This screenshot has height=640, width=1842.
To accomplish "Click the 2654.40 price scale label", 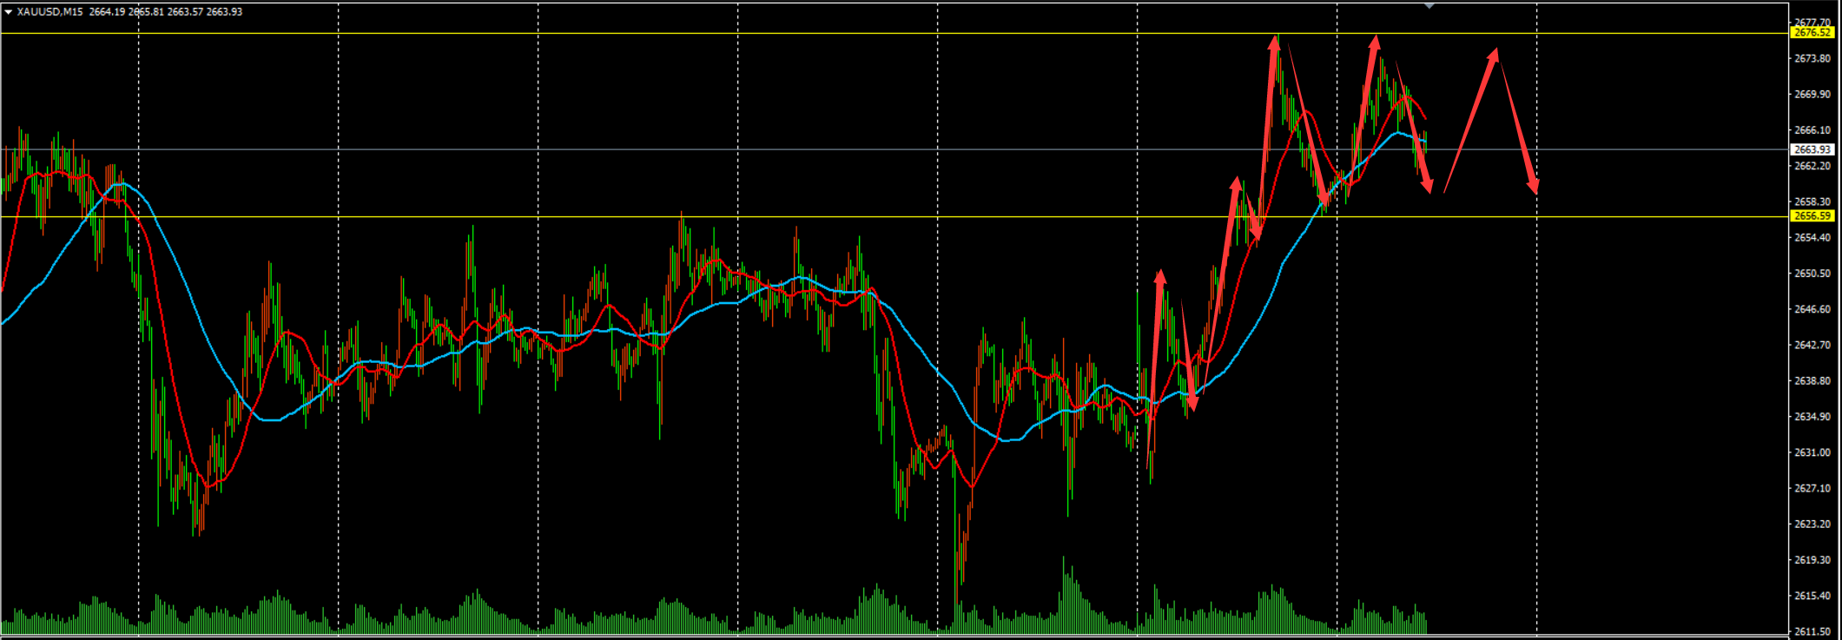I will tap(1812, 237).
